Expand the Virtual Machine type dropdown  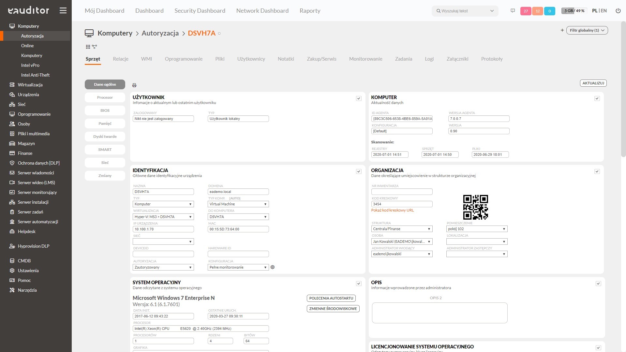click(238, 204)
